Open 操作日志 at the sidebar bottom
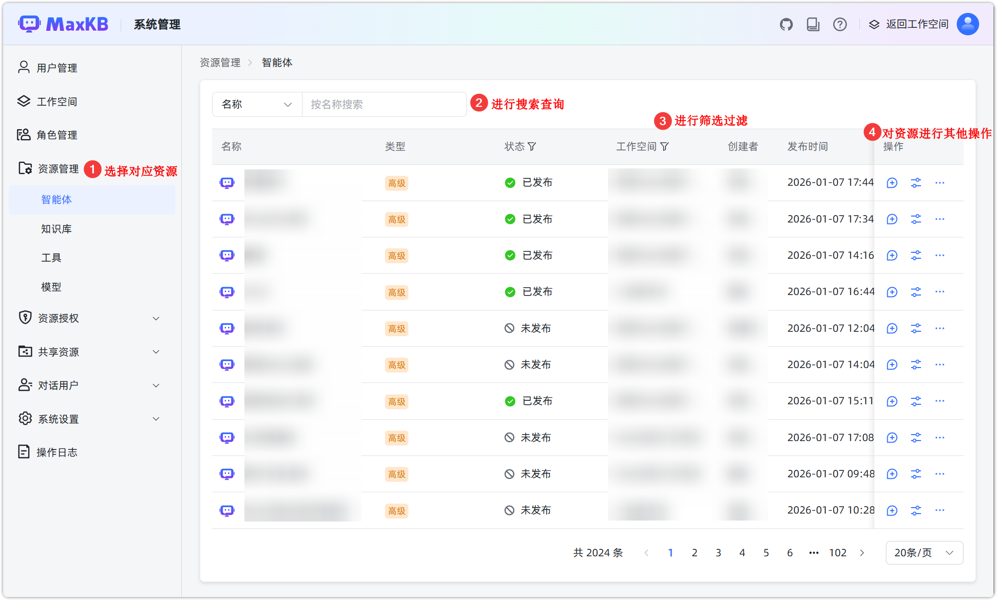 pyautogui.click(x=57, y=452)
